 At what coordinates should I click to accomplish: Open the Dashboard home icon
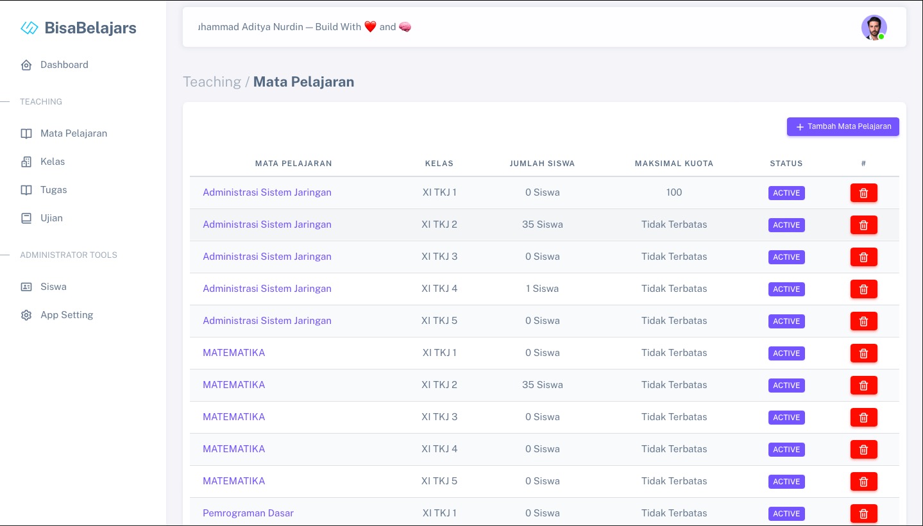click(26, 65)
